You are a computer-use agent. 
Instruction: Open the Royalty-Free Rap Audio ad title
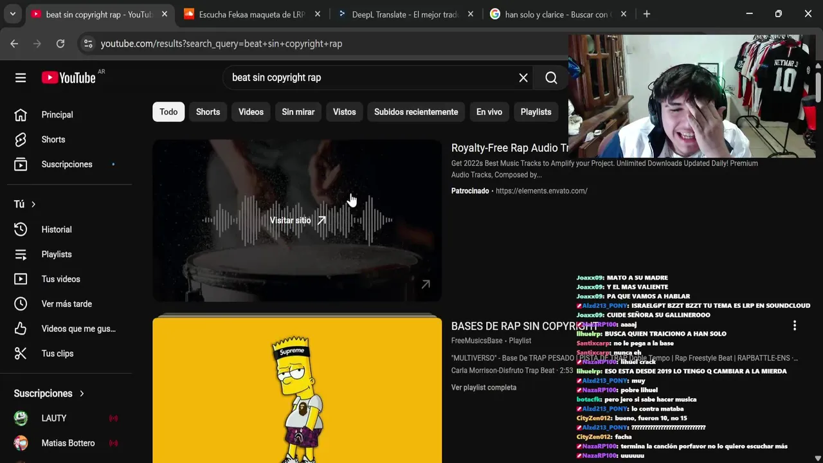coord(510,148)
